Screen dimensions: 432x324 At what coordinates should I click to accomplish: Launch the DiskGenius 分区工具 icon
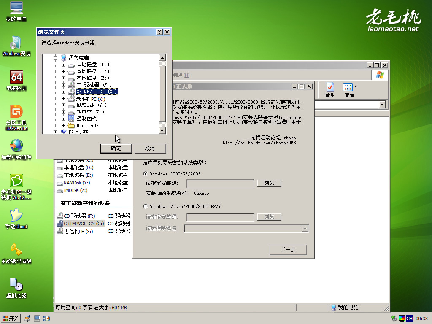point(16,117)
